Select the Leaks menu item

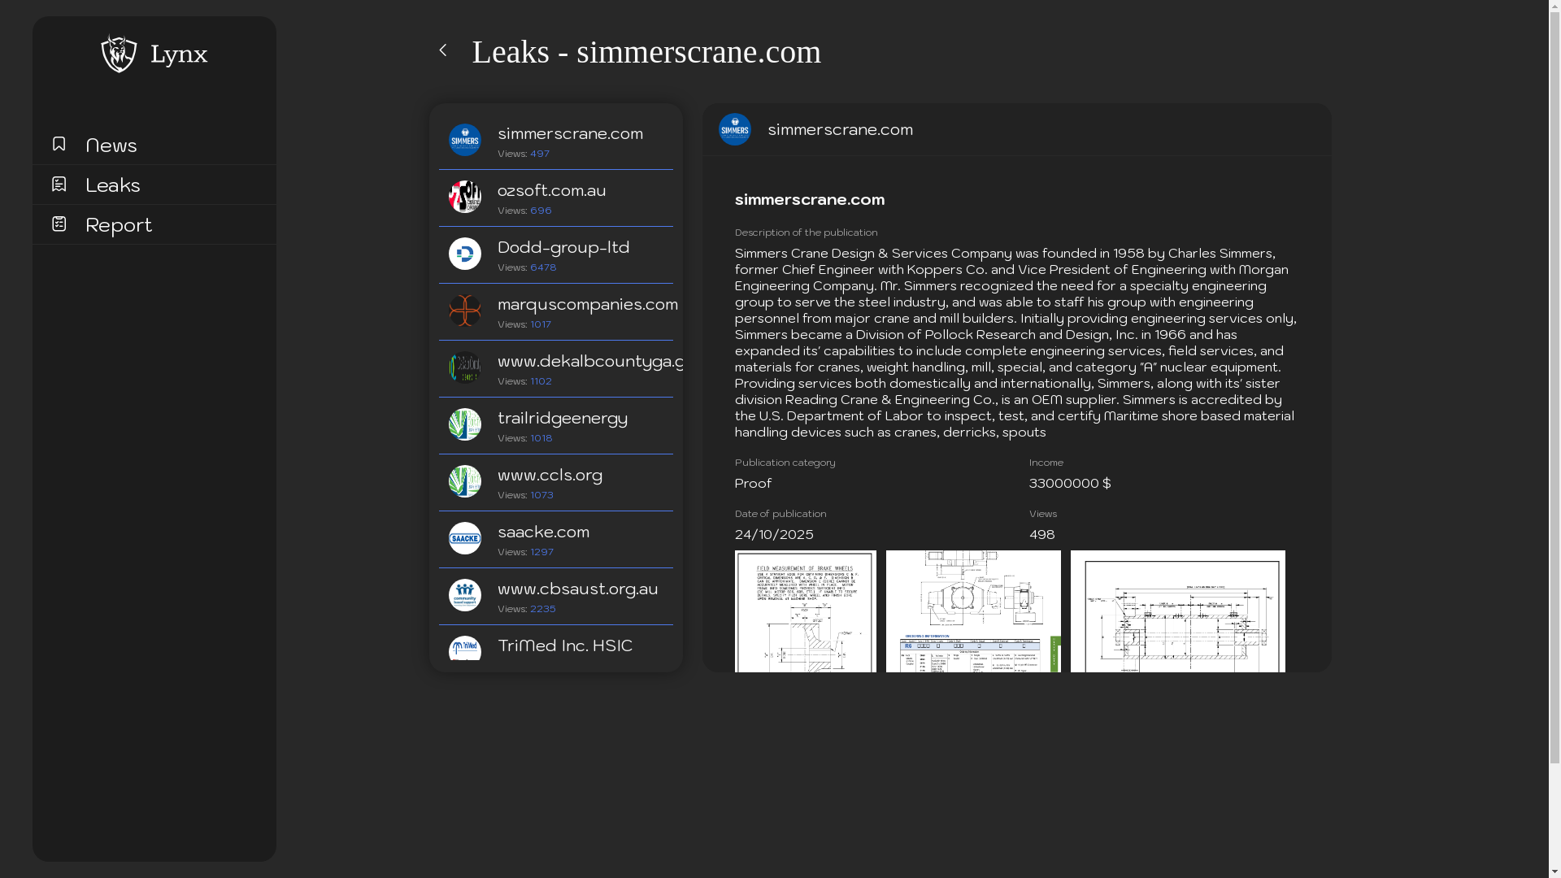(x=113, y=185)
